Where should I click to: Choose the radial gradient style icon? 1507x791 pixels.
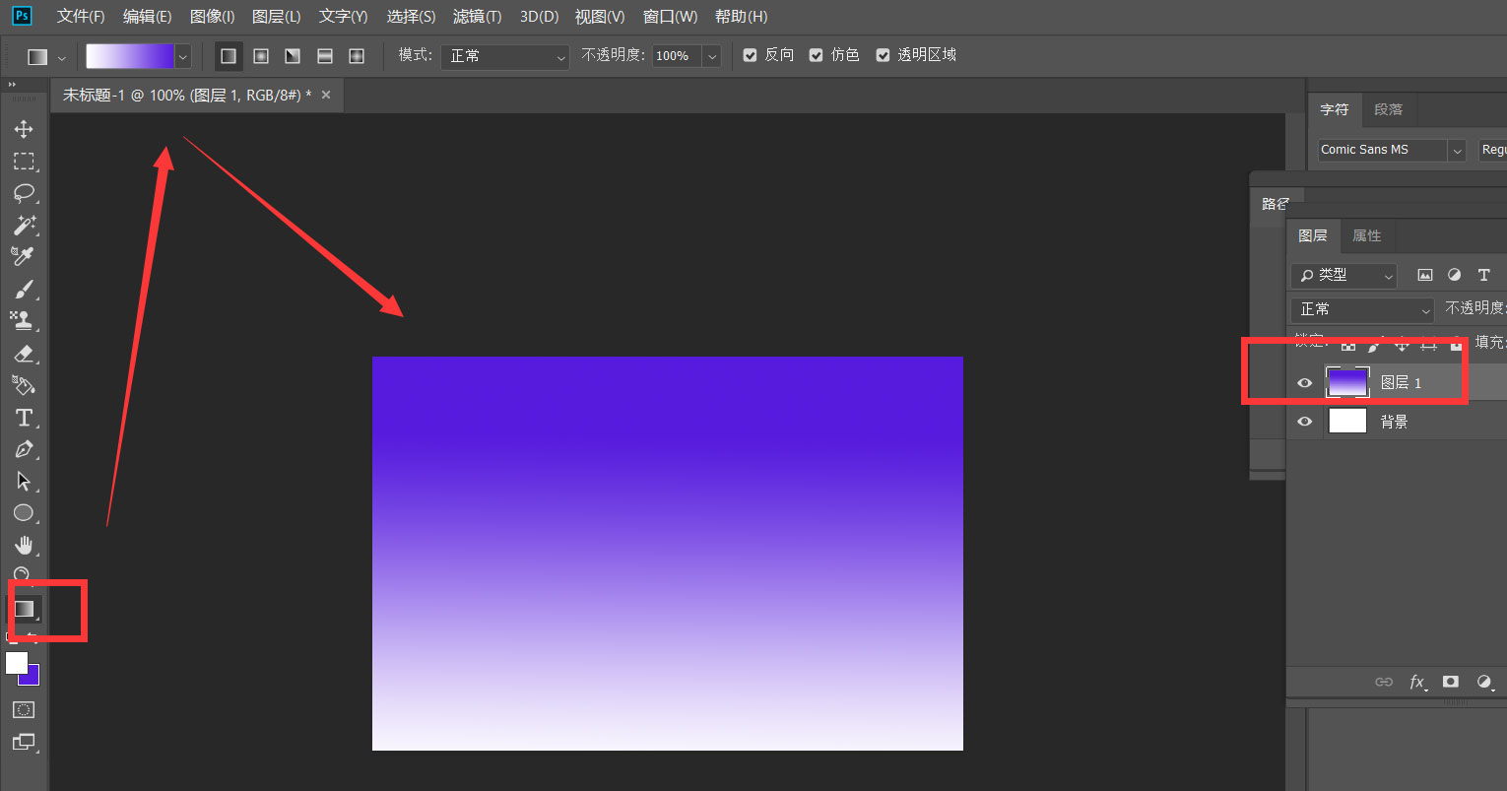pos(261,56)
